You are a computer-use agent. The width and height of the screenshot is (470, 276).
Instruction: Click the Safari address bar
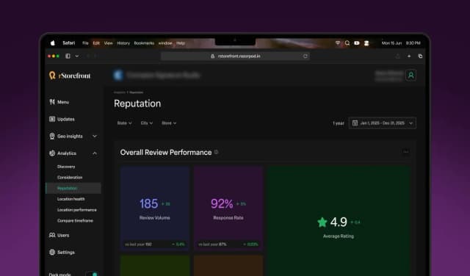(x=235, y=56)
